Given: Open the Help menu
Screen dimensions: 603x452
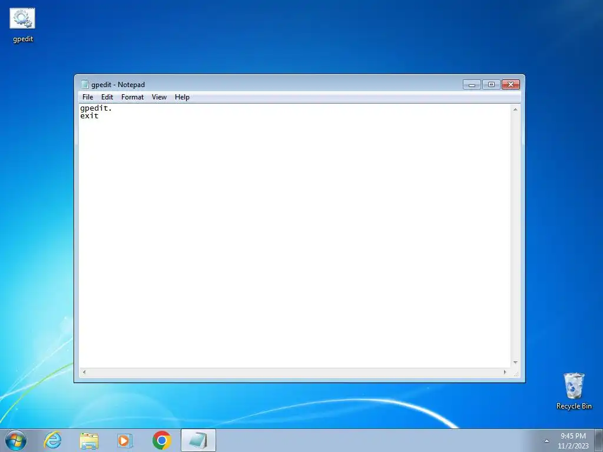Looking at the screenshot, I should (x=182, y=97).
